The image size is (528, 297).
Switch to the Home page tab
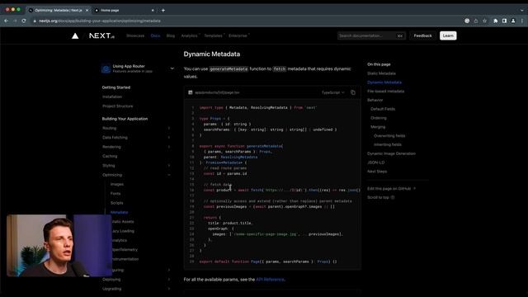click(x=125, y=11)
